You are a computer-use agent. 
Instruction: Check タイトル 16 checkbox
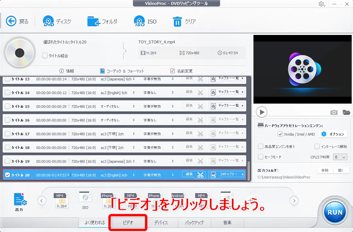(x=8, y=120)
